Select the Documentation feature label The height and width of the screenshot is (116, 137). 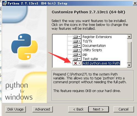pyautogui.click(x=94, y=46)
